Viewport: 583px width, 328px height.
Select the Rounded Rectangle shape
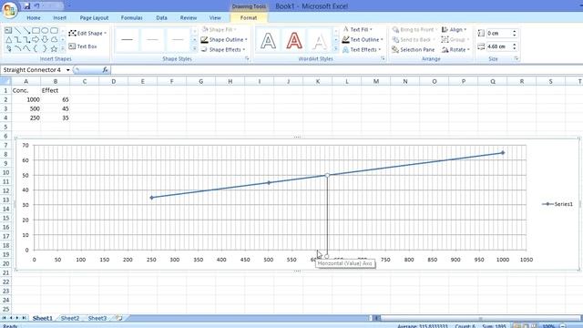point(54,30)
